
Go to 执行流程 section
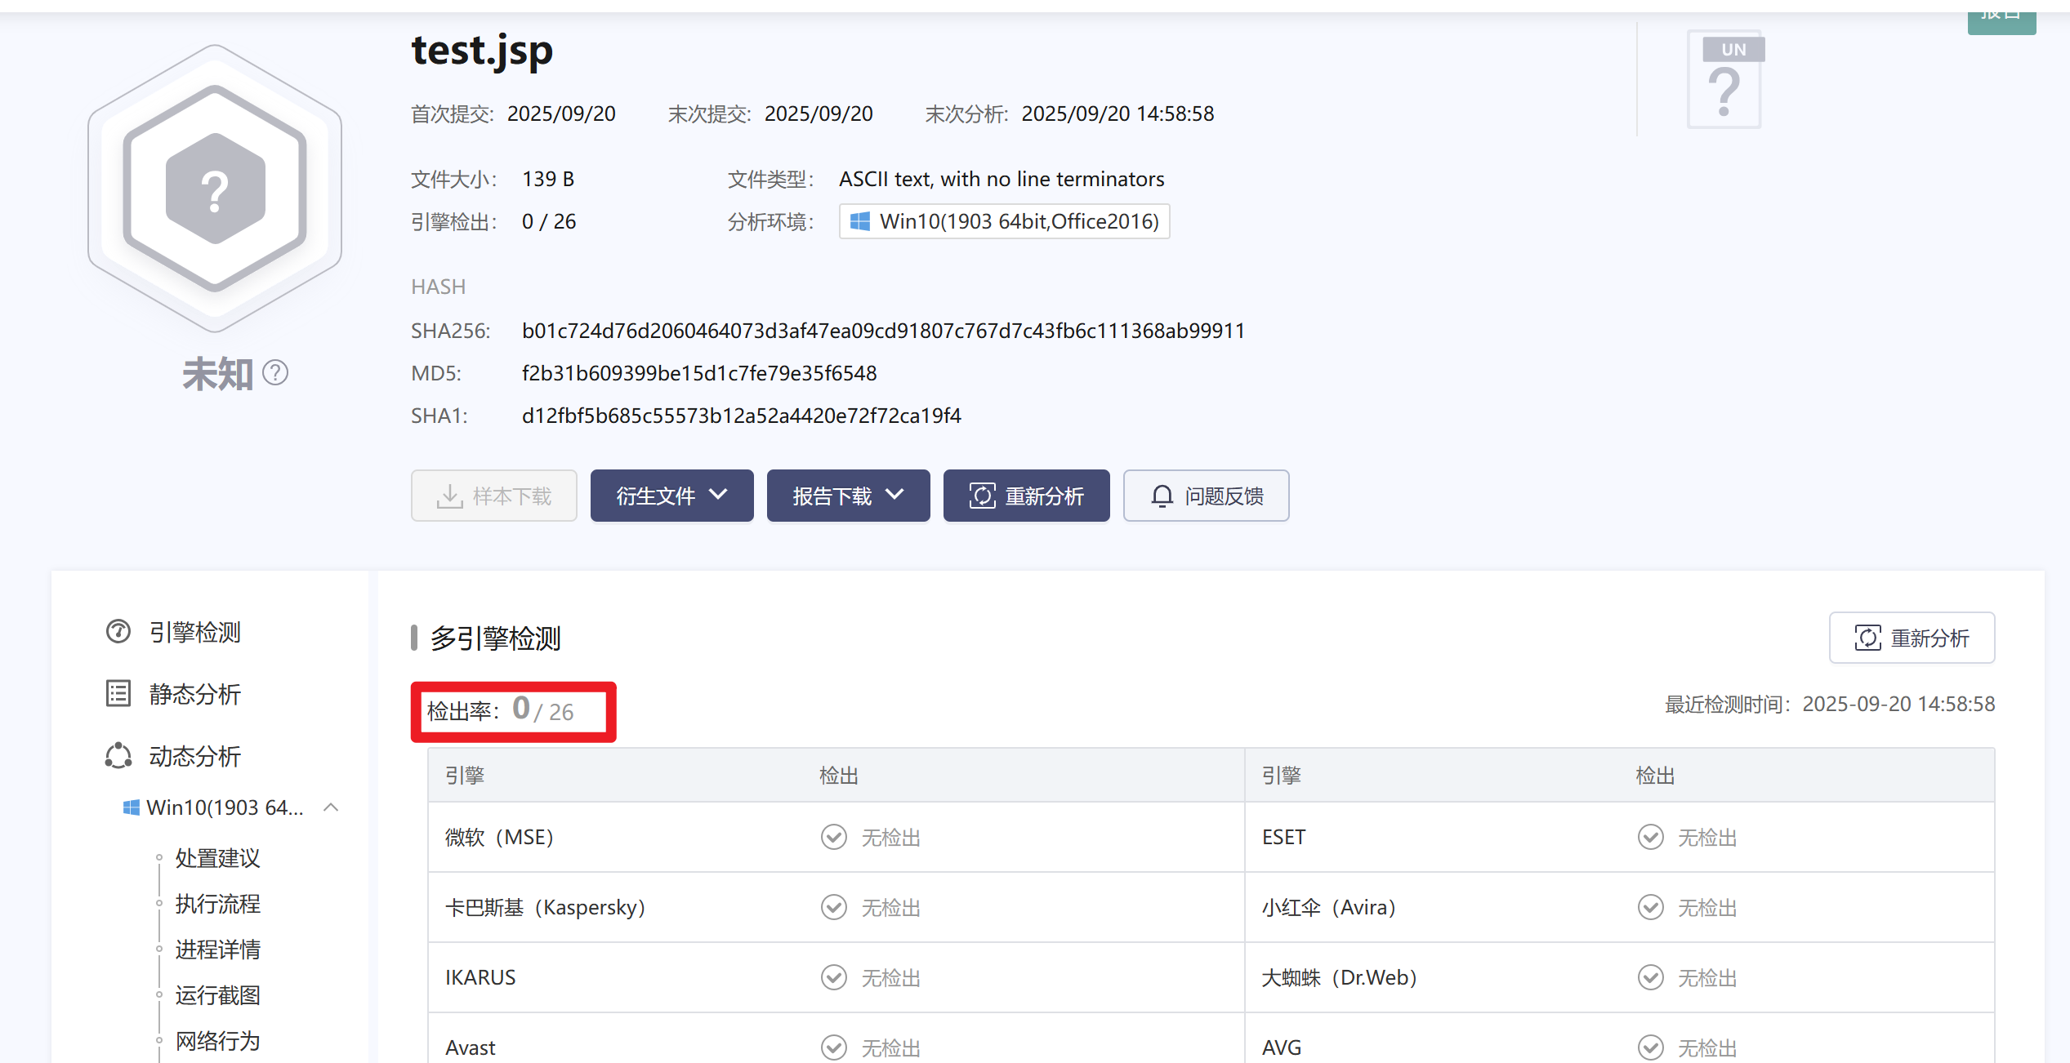point(217,904)
